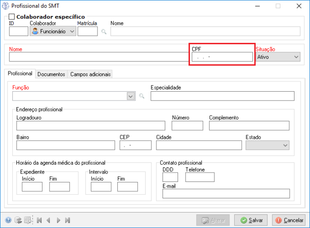Jump to last record arrow
This screenshot has width=310, height=228.
(68, 220)
